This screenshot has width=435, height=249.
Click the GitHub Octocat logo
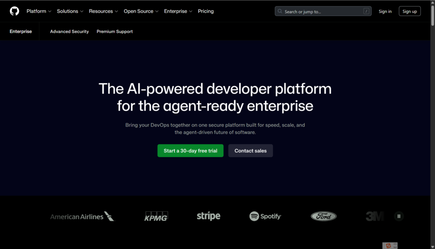coord(14,11)
